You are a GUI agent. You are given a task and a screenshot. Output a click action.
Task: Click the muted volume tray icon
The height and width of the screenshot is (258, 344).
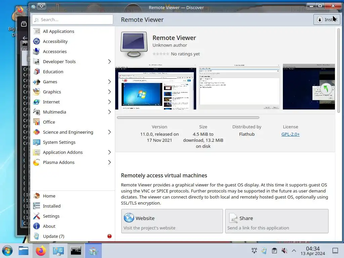click(x=284, y=251)
